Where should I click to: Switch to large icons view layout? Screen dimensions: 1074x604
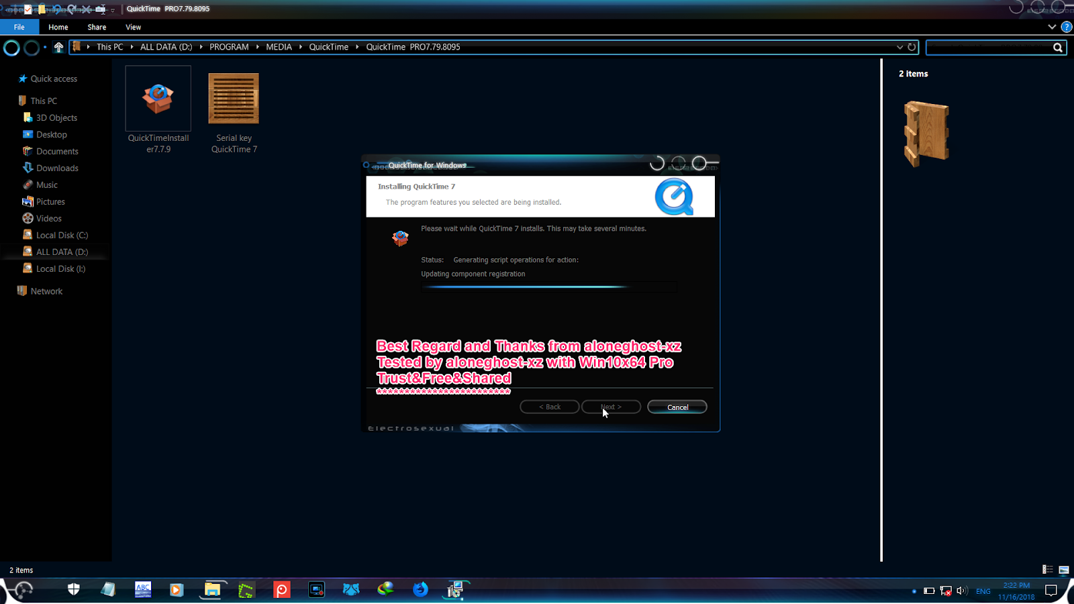coord(1064,569)
